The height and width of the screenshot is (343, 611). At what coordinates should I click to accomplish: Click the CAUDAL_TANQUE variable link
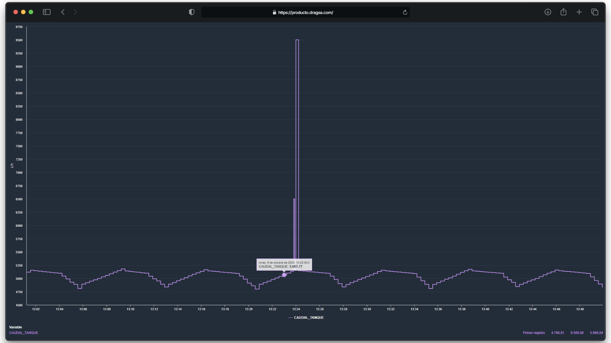pyautogui.click(x=24, y=333)
